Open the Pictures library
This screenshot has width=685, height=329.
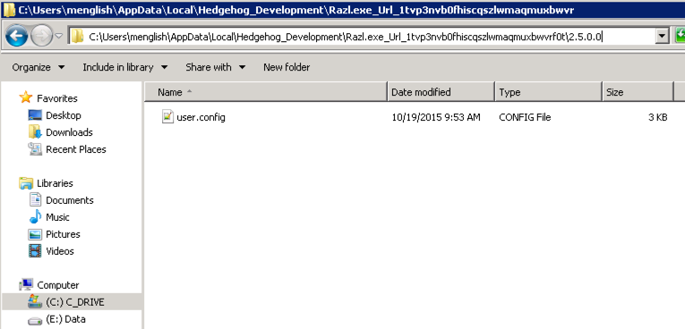pyautogui.click(x=64, y=234)
